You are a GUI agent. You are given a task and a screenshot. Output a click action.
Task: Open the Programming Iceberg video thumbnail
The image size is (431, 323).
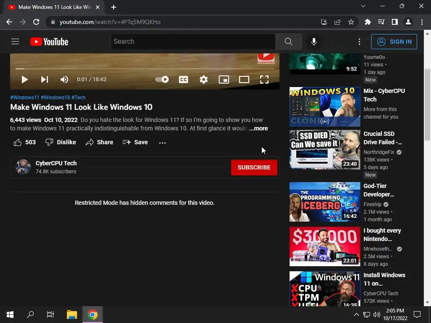(325, 202)
